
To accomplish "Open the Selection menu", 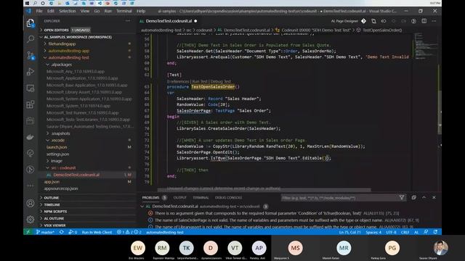I will click(68, 11).
